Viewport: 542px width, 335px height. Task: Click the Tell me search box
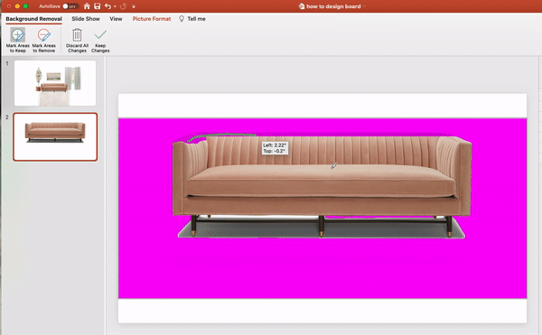point(192,19)
